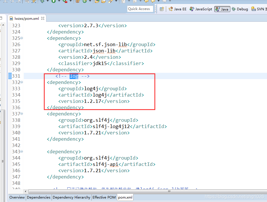Screen dimensions: 267x202
Task: Collapse the dependency block at line 332
Action: (22, 82)
